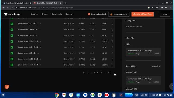
Task: Open the Browse menu
Action: pos(34,14)
